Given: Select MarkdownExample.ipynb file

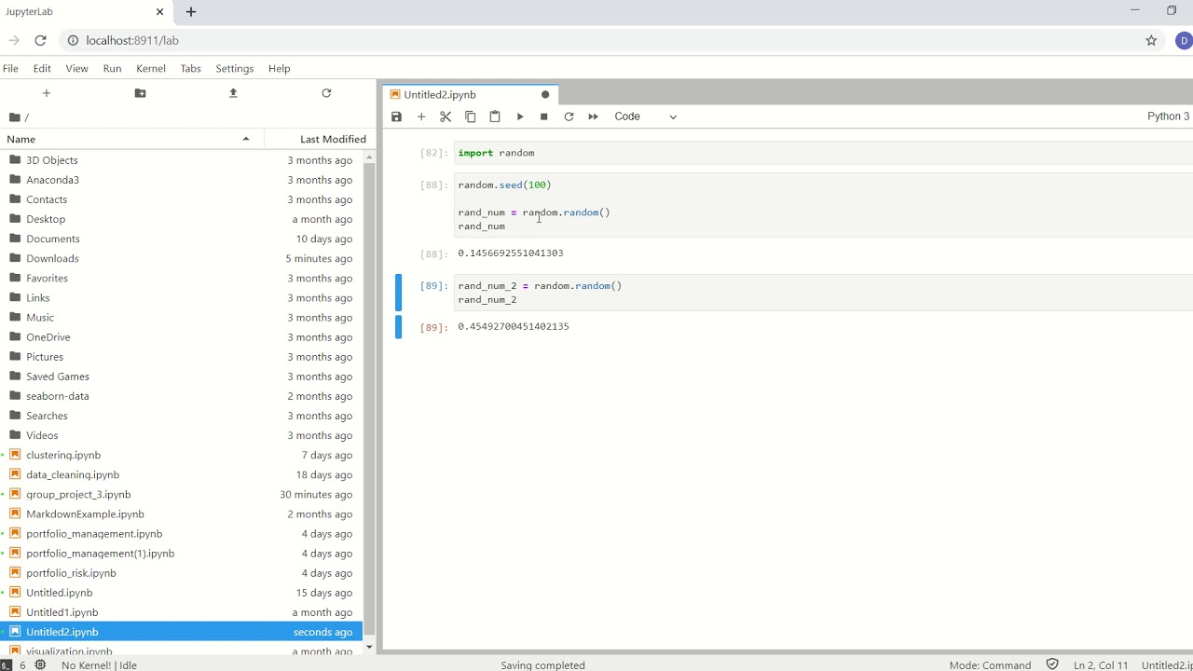Looking at the screenshot, I should (x=182, y=514).
